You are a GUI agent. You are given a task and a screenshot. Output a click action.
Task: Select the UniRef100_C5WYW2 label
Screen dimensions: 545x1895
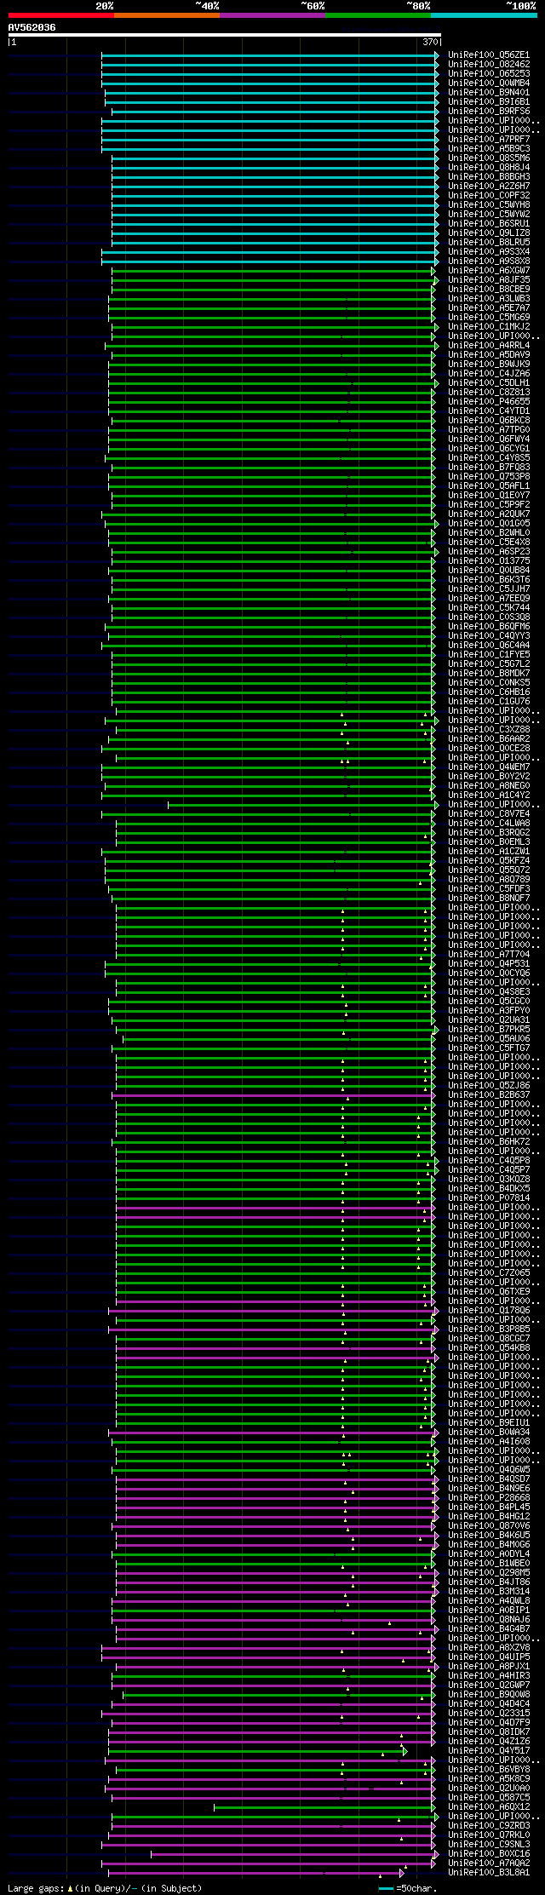pos(489,215)
